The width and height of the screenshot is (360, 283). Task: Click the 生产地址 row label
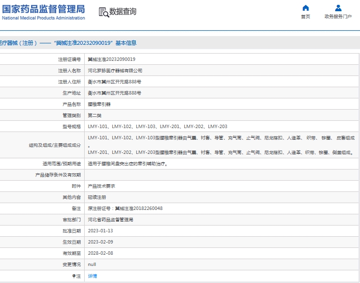point(72,93)
